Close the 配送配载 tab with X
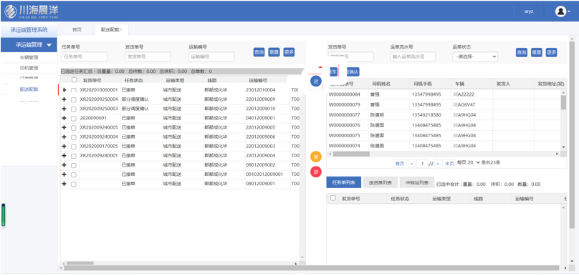Image resolution: width=579 pixels, height=276 pixels. pyautogui.click(x=121, y=29)
